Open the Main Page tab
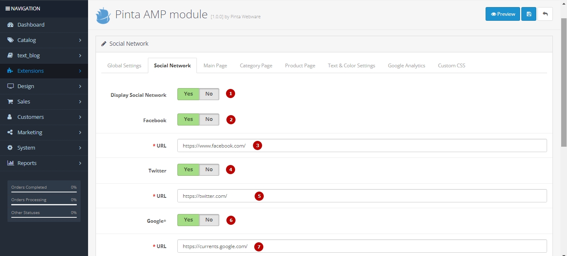567x256 pixels. point(215,66)
